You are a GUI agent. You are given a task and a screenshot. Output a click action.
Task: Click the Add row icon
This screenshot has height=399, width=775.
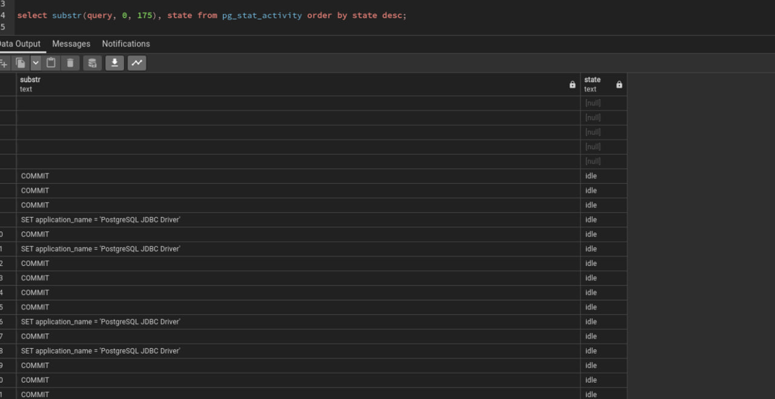pyautogui.click(x=4, y=63)
